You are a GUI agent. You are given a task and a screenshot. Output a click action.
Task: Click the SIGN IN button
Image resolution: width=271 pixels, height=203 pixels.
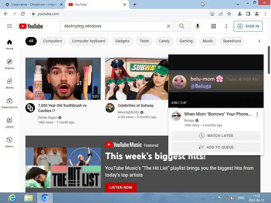tap(248, 26)
